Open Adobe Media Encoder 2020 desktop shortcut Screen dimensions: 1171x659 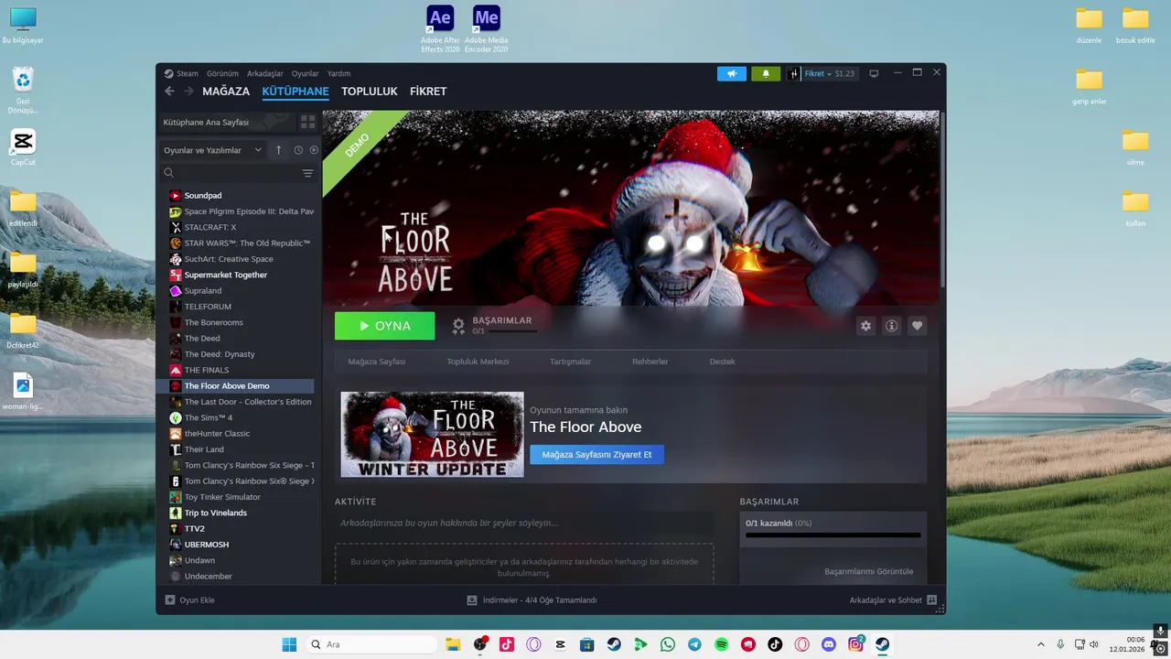pyautogui.click(x=486, y=29)
